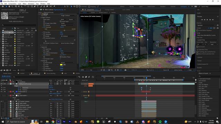Select the Type (T) tool
This screenshot has height=124, width=221.
[x=38, y=7]
